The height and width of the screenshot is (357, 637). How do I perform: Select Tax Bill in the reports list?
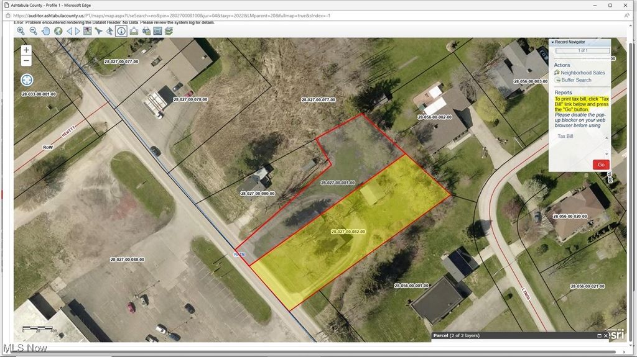point(565,136)
